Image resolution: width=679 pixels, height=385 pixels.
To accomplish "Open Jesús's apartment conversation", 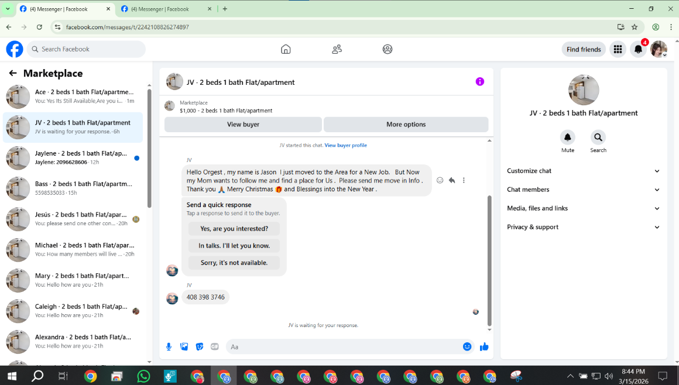I will click(x=73, y=219).
